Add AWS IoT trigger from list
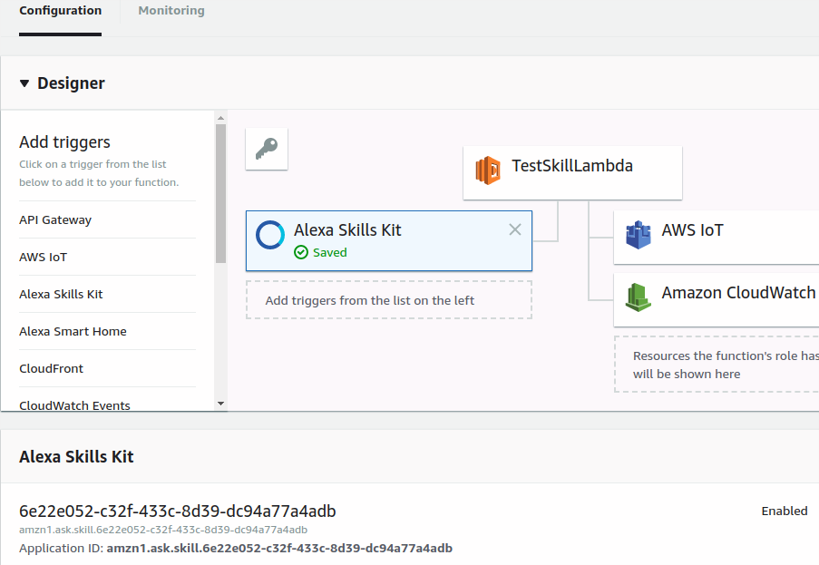The height and width of the screenshot is (565, 819). [x=44, y=257]
